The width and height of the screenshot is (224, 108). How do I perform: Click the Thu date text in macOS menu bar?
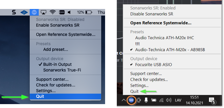(101, 12)
